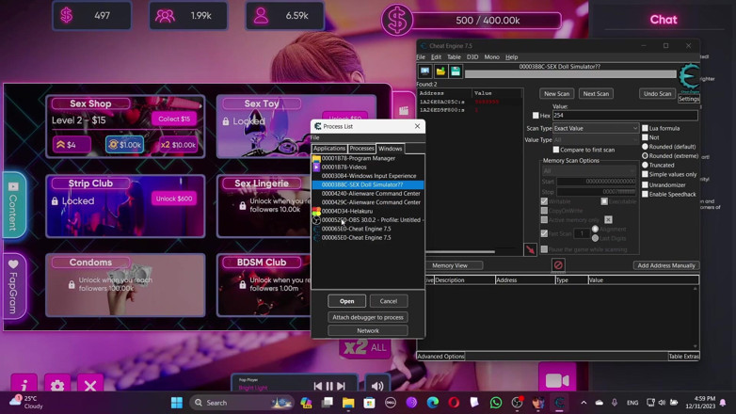Screen dimensions: 736x414
Task: Select Rounded (extreme) radio button
Action: point(645,156)
